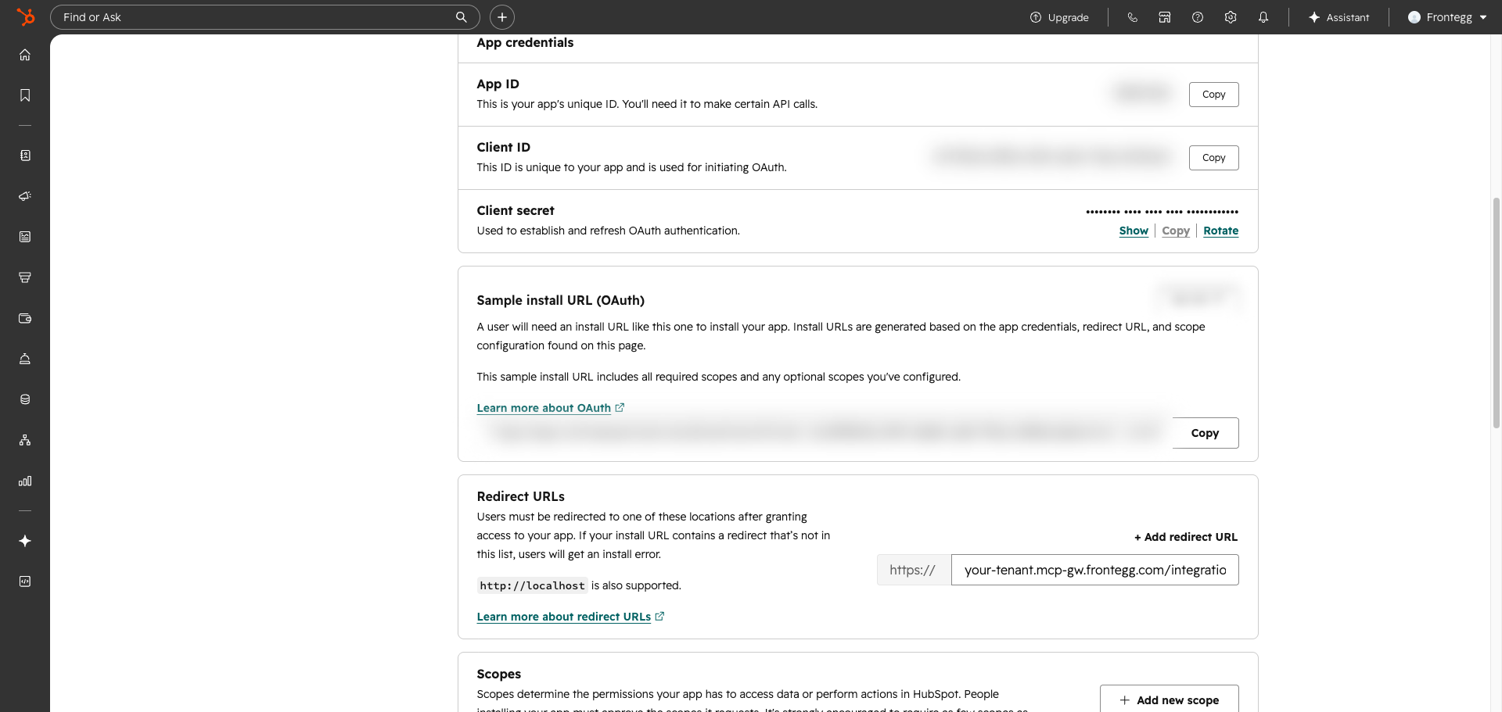The width and height of the screenshot is (1502, 712).
Task: Click the Scopes heading
Action: point(498,674)
